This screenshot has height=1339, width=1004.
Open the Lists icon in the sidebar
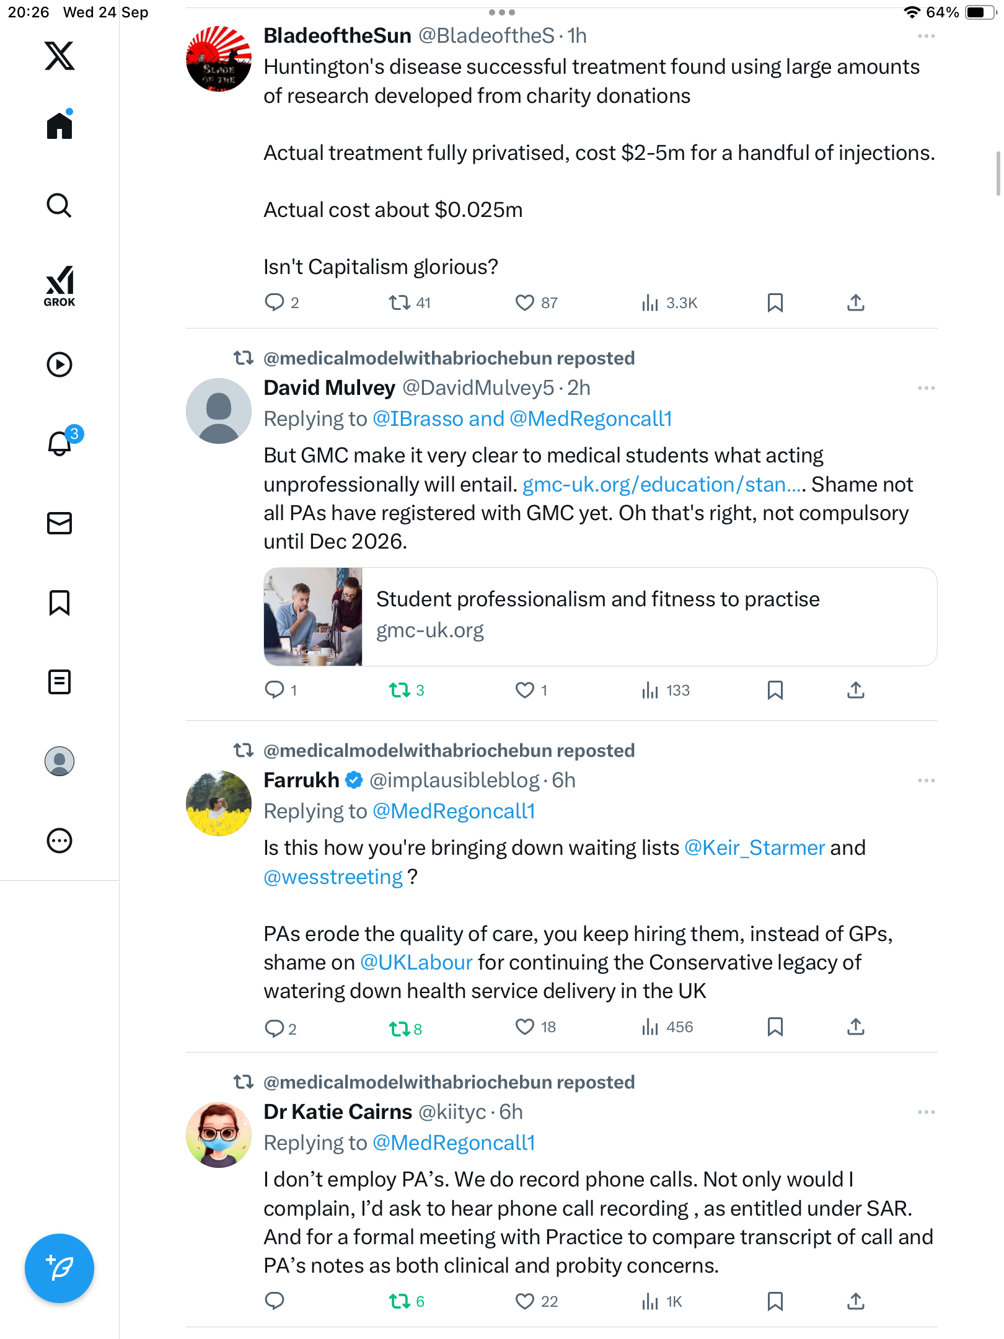(x=59, y=682)
